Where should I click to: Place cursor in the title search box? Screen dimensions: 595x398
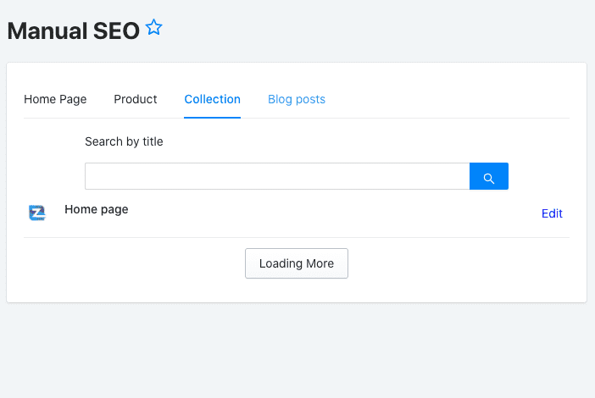(x=277, y=176)
